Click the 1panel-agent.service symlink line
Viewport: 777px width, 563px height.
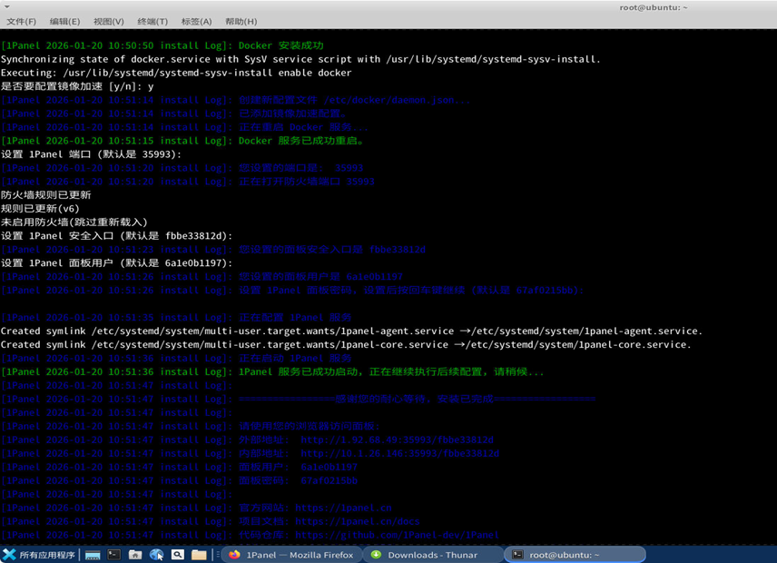coord(351,331)
